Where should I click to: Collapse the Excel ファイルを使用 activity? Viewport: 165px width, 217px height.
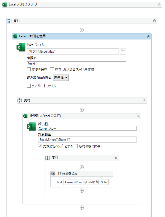[x=149, y=36]
